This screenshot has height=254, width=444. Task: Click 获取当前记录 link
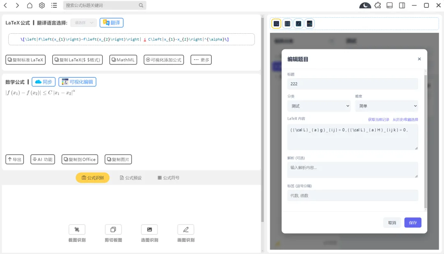point(379,120)
